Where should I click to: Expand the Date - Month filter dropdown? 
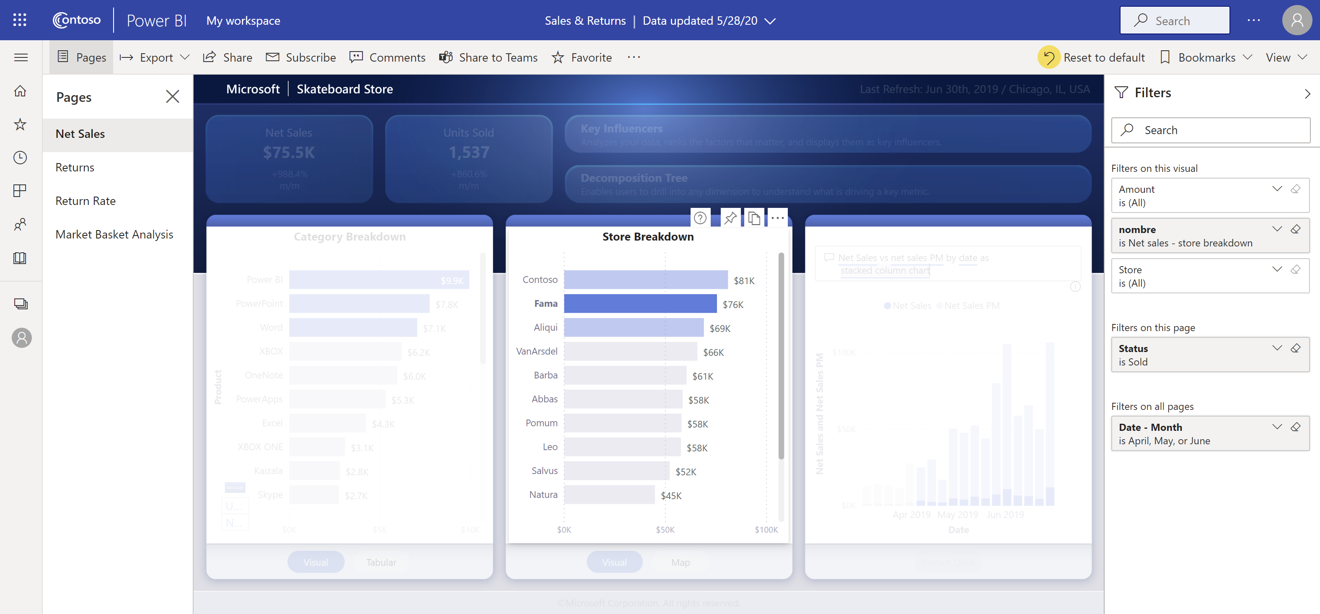coord(1277,427)
